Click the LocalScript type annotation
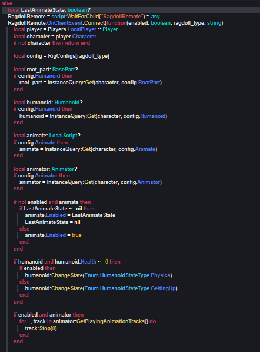This screenshot has height=352, width=260. [x=64, y=136]
